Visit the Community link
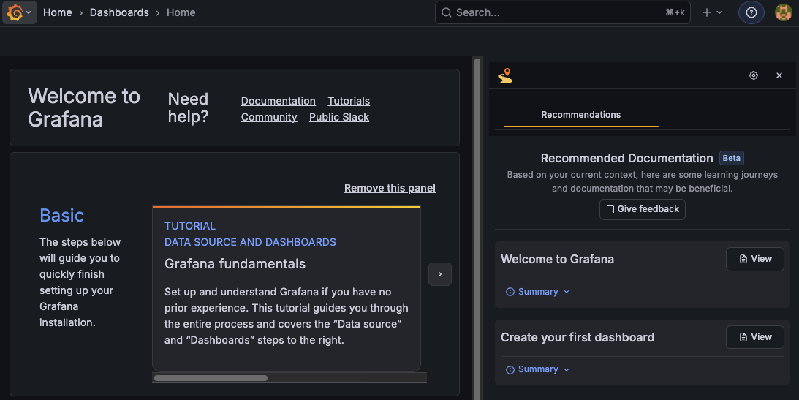The height and width of the screenshot is (400, 799). point(269,117)
